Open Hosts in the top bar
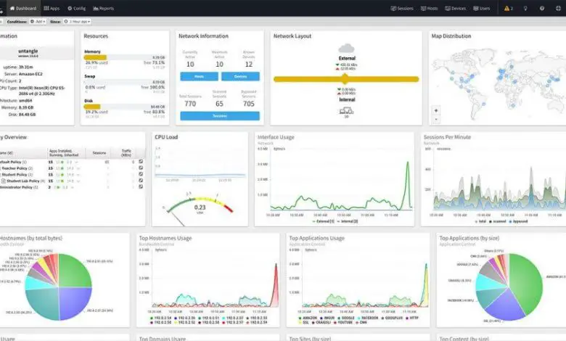The width and height of the screenshot is (566, 341). click(429, 8)
